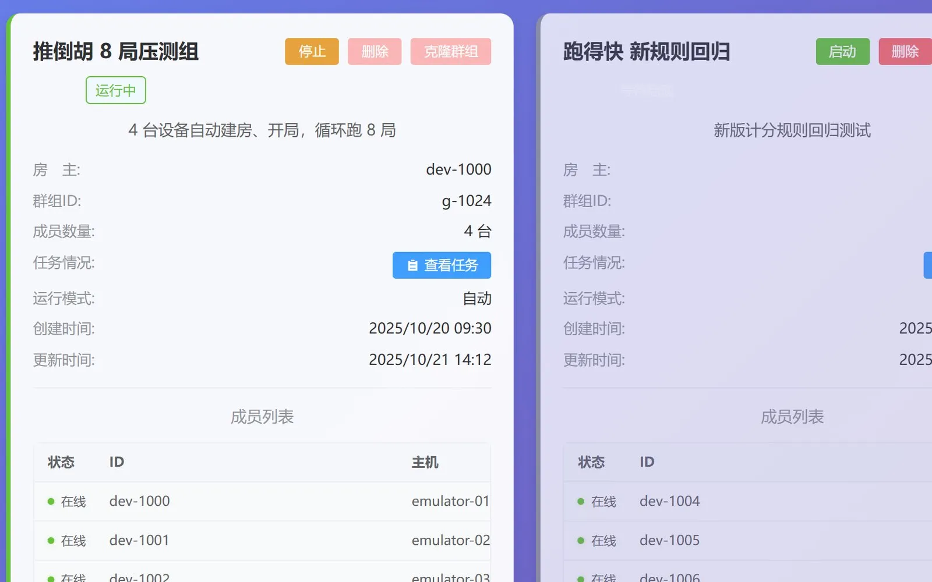Click description 新版计分规则回归测试

[792, 130]
